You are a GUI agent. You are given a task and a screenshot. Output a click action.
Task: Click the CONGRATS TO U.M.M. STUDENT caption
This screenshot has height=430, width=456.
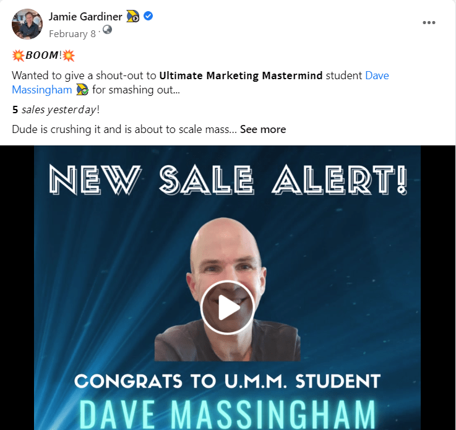(227, 381)
